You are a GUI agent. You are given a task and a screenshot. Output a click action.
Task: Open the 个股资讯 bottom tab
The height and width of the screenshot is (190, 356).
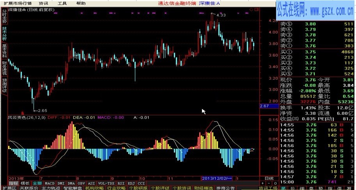(x=182, y=188)
